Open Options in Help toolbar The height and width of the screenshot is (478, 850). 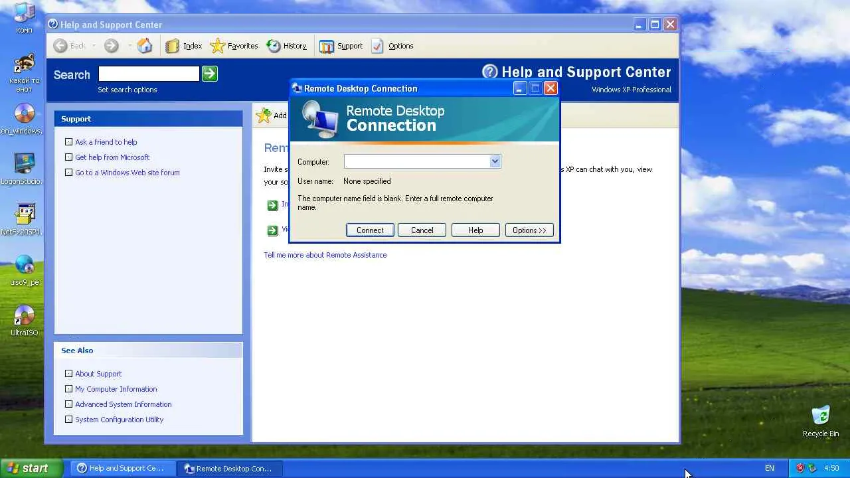click(x=392, y=46)
